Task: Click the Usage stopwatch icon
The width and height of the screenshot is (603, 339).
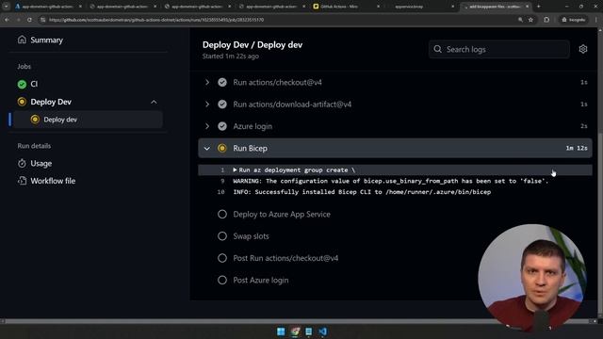Action: click(22, 163)
